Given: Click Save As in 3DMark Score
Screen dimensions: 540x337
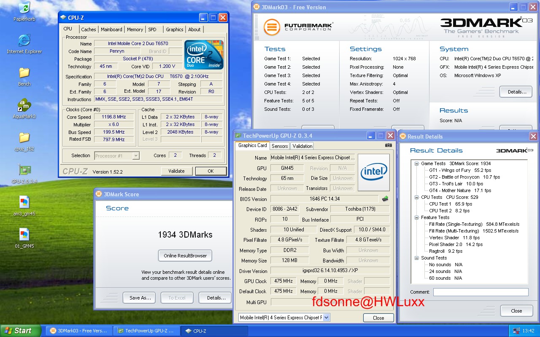Looking at the screenshot, I should tap(140, 298).
